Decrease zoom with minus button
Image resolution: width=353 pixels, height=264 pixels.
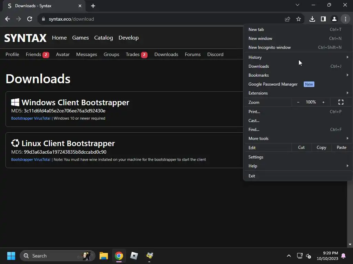click(x=298, y=102)
